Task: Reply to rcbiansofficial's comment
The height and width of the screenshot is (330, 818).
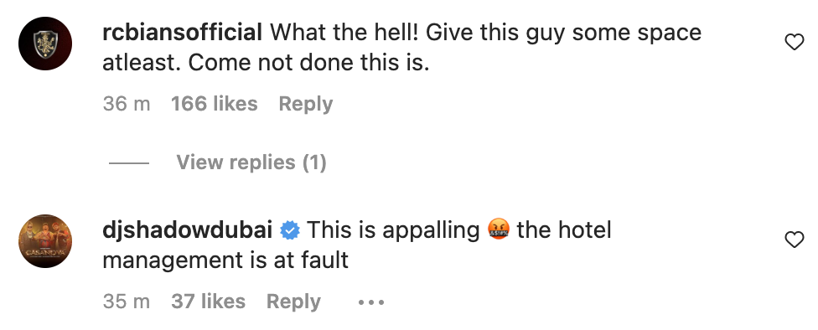Action: (306, 104)
